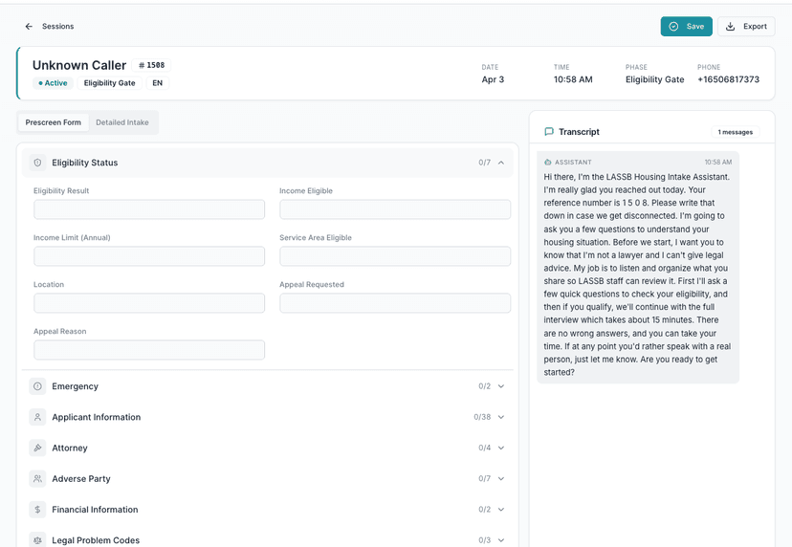This screenshot has width=792, height=547.
Task: Click the shield icon beside Eligibility Status
Action: click(x=37, y=163)
